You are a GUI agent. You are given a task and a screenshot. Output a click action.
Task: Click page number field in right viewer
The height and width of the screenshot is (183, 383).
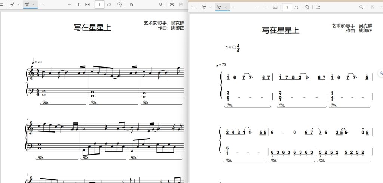[x=287, y=7]
